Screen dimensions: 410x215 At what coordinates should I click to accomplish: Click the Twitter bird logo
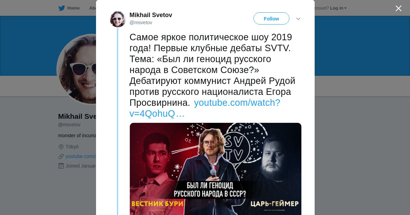pos(61,8)
